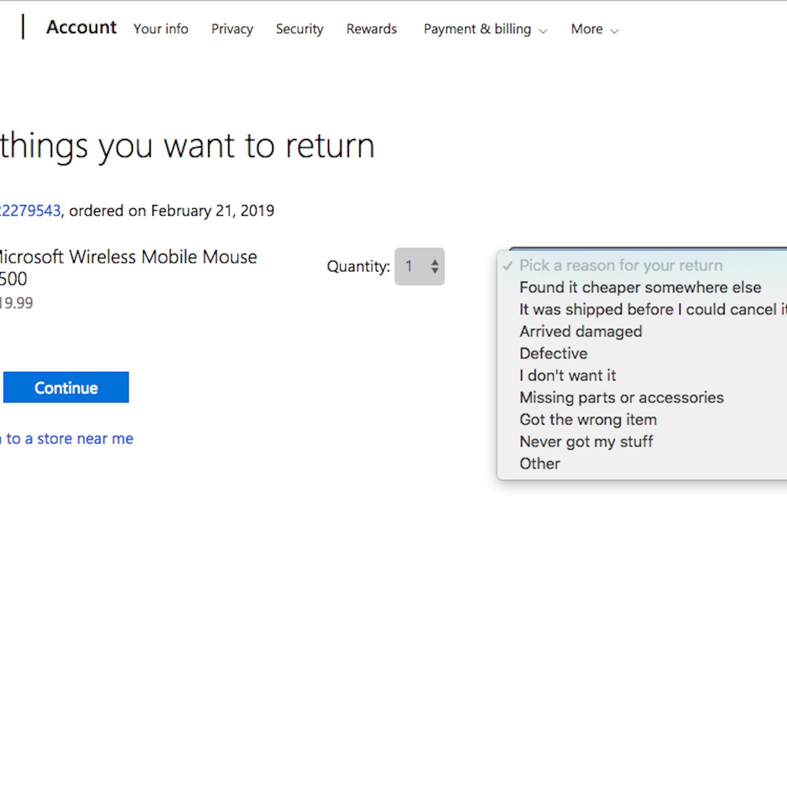Viewport: 787px width, 787px height.
Task: Open the Quantity stepper dropdown
Action: click(419, 266)
